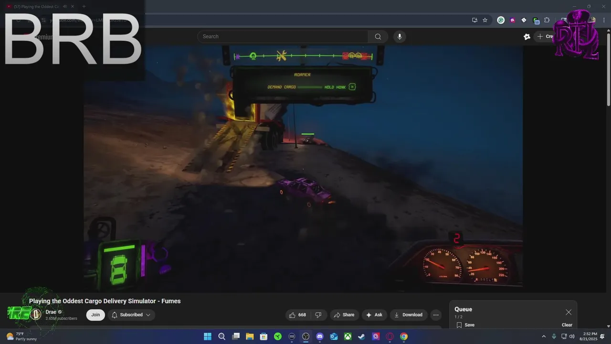Show hidden tray icons chevron
The image size is (611, 344).
543,336
